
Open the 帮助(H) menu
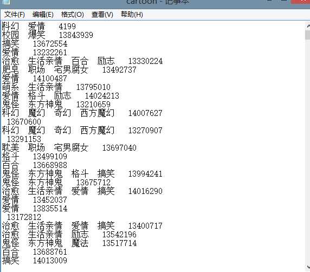pyautogui.click(x=132, y=15)
